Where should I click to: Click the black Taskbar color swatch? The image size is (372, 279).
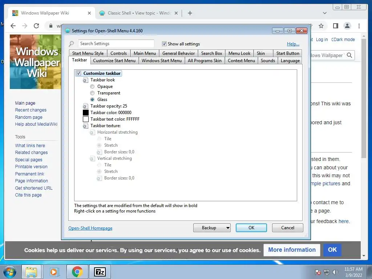pyautogui.click(x=86, y=113)
